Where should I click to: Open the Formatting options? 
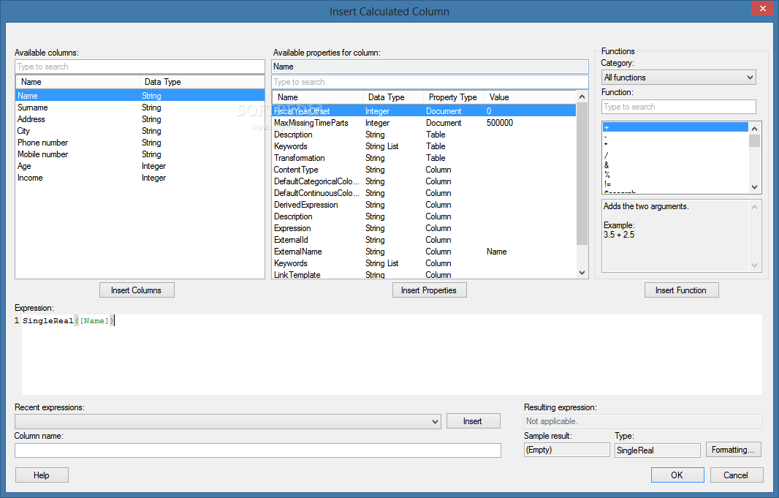pos(734,450)
